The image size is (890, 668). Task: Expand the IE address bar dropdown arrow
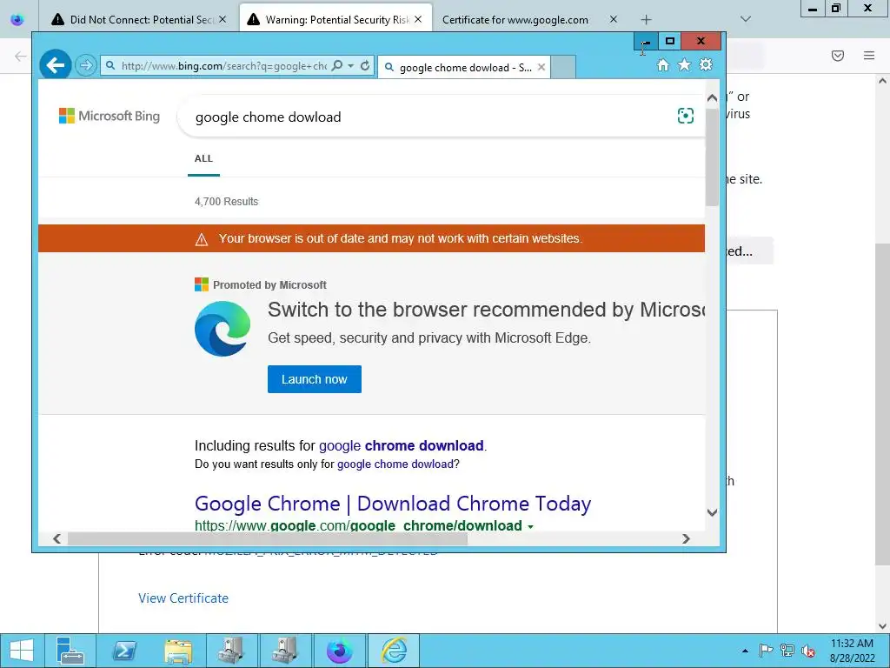[x=351, y=66]
